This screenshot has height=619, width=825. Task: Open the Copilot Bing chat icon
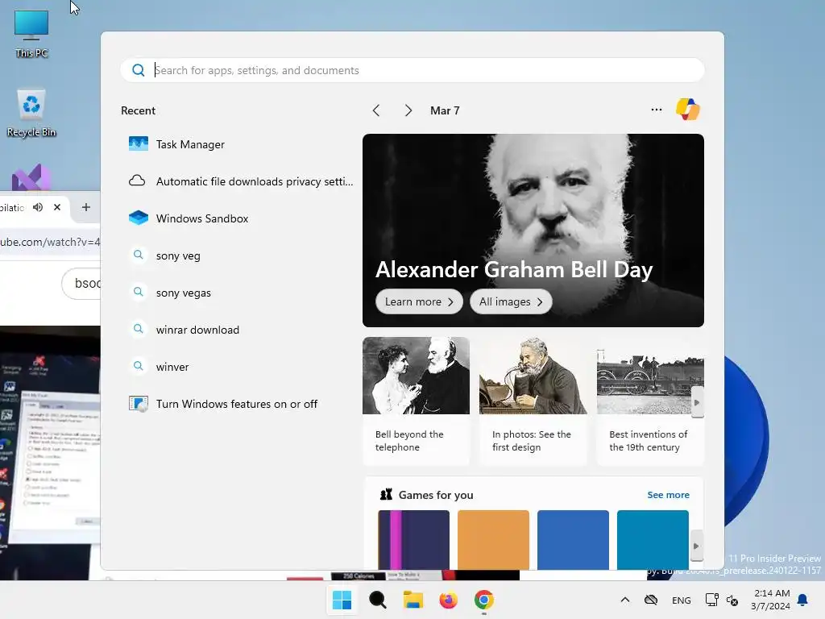pos(688,110)
